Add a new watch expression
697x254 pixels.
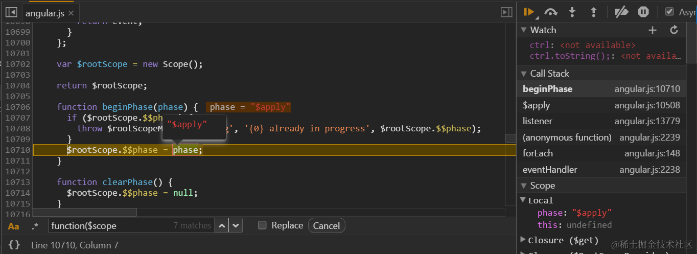[x=653, y=30]
